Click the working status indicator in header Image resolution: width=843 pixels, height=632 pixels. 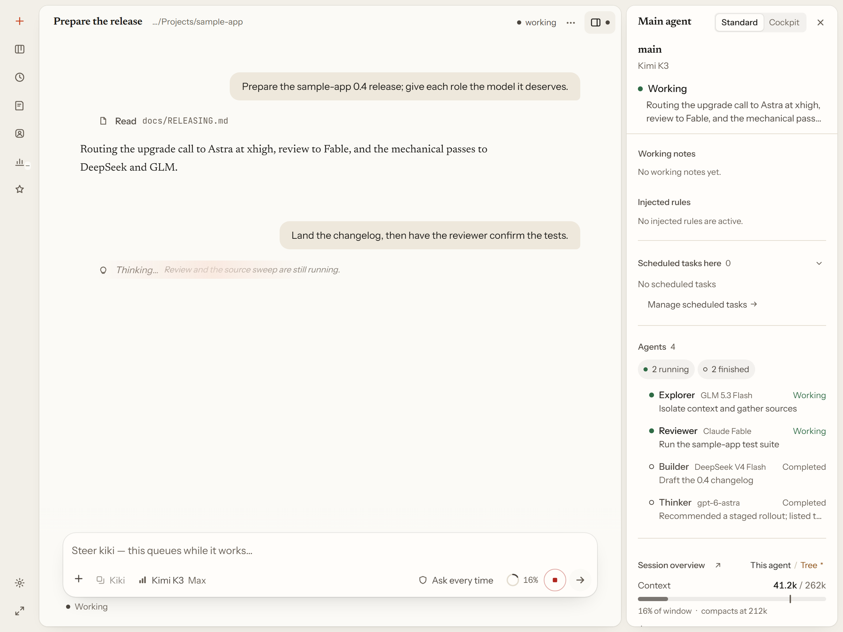(536, 22)
